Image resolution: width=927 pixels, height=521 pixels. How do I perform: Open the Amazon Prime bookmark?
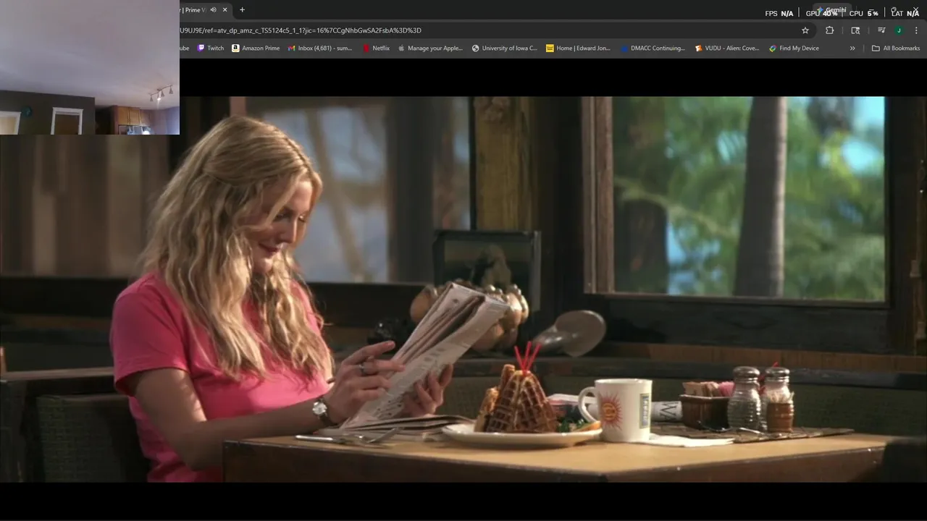point(256,48)
